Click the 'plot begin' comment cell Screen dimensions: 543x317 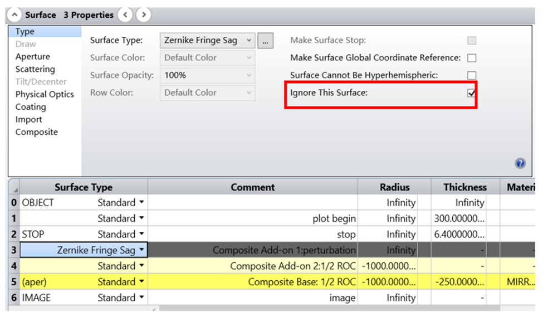coord(253,218)
